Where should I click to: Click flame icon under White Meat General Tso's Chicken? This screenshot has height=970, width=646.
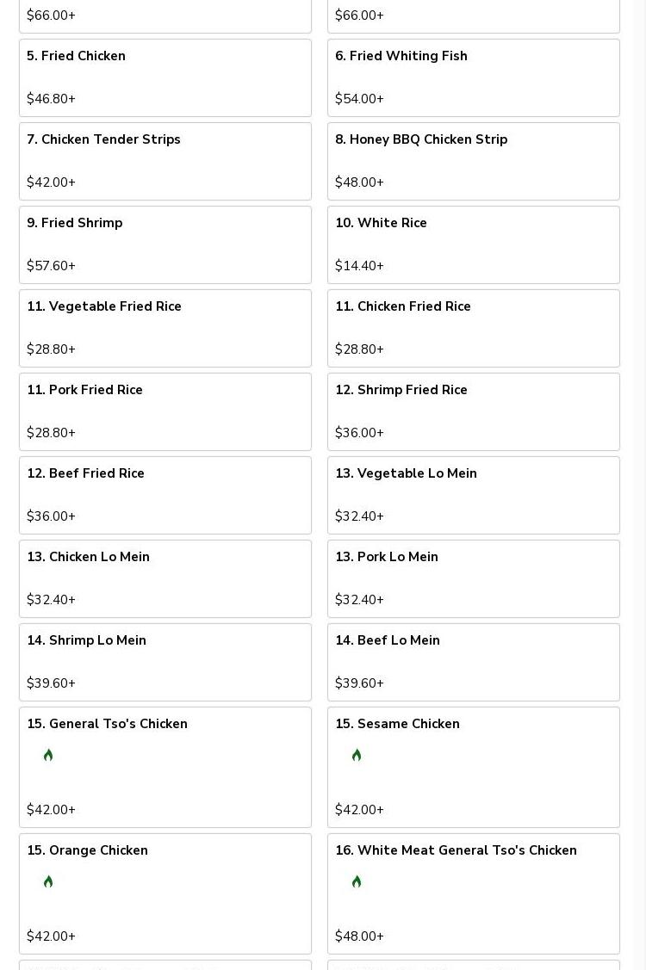pyautogui.click(x=356, y=881)
